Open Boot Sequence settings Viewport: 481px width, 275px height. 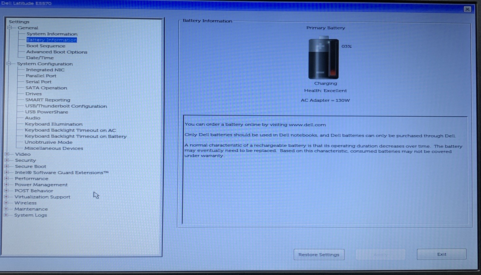46,46
